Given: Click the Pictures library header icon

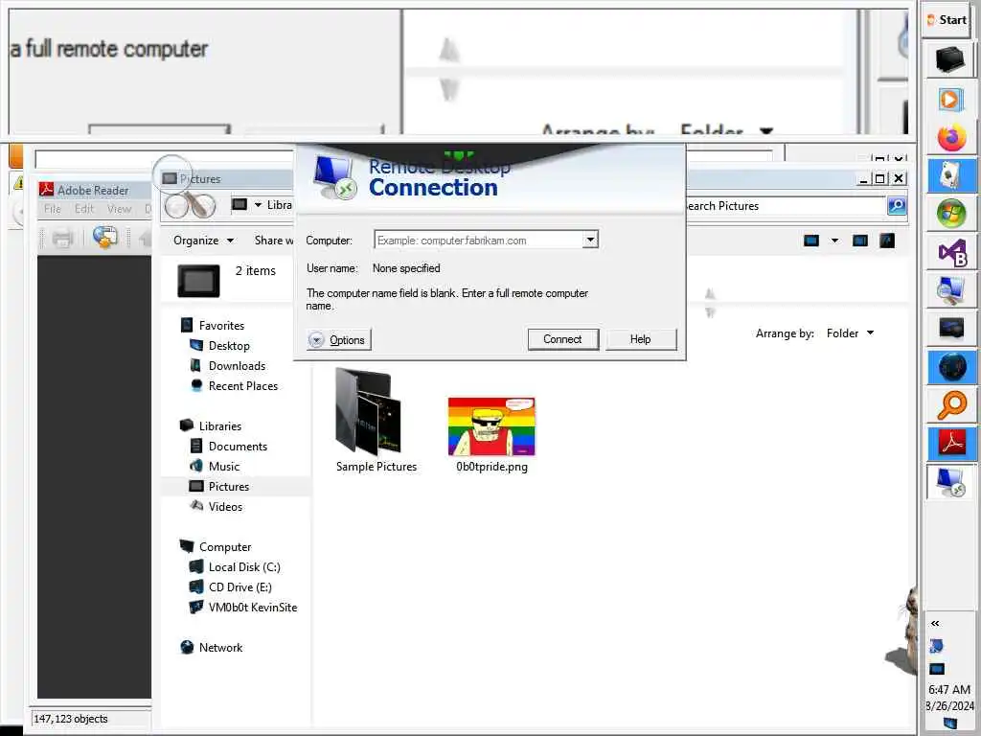Looking at the screenshot, I should (198, 281).
